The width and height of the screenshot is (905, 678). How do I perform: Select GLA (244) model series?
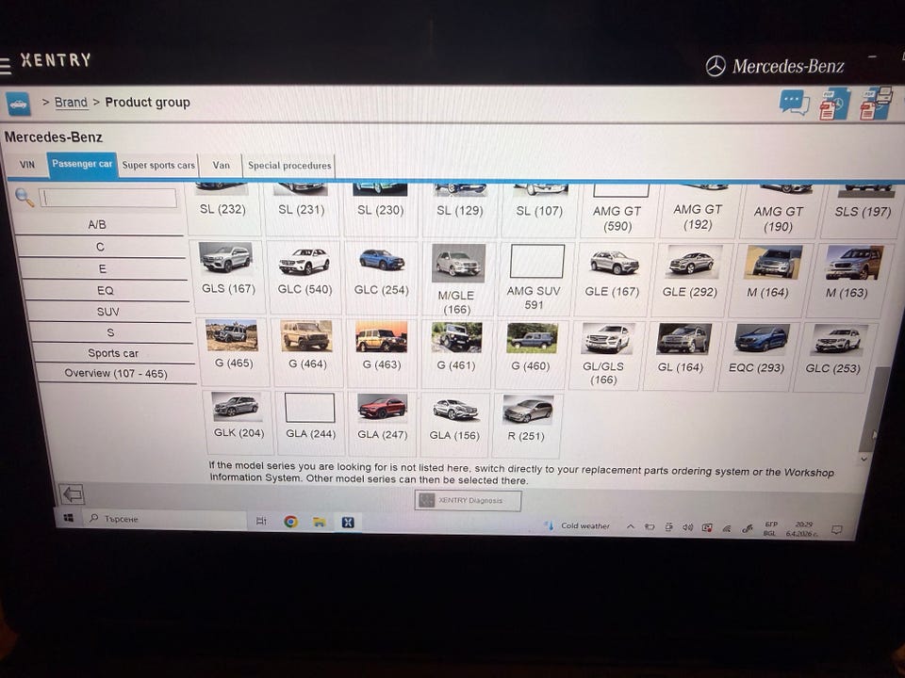(310, 423)
